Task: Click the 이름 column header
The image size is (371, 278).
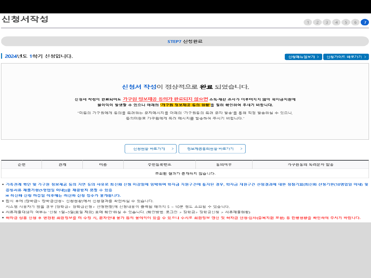Action: [103, 165]
